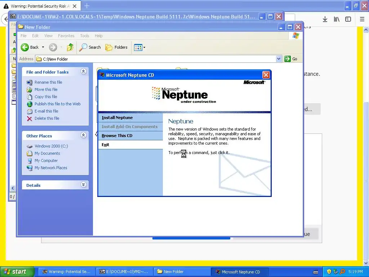Screen dimensions: 369x277
Task: Open Search in the Explorer toolbar
Action: click(x=90, y=47)
